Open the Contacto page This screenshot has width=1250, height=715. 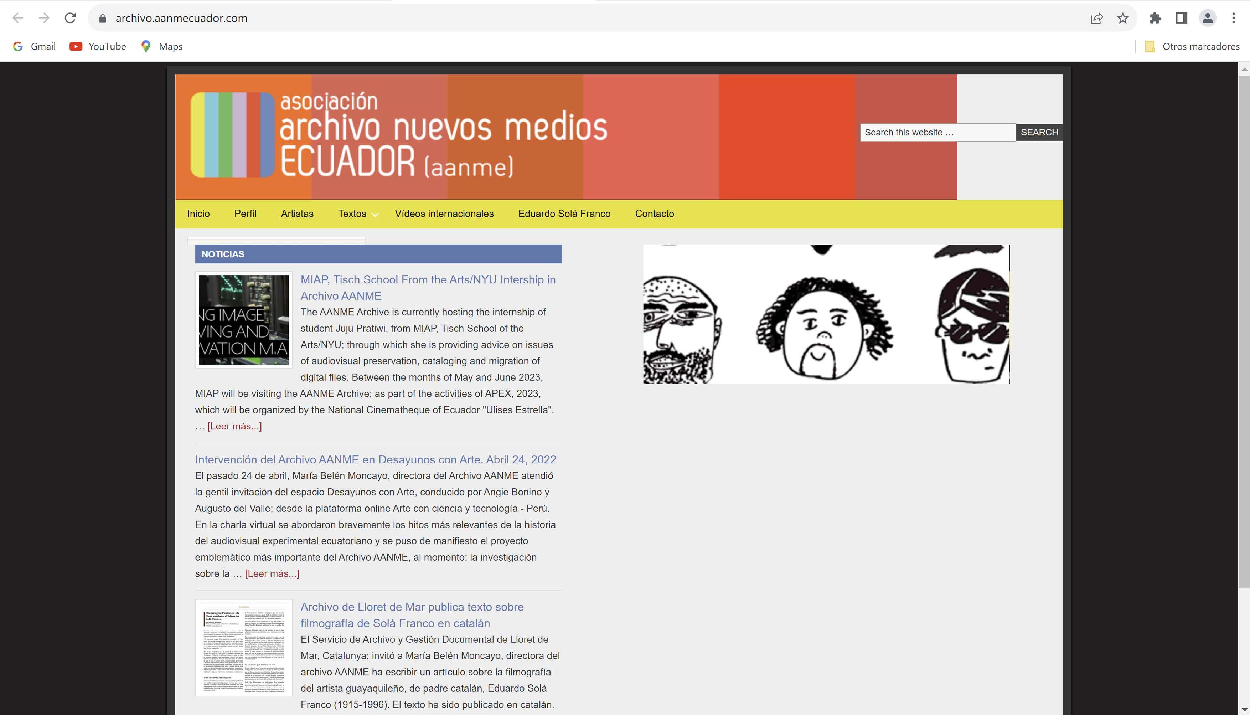click(x=654, y=214)
